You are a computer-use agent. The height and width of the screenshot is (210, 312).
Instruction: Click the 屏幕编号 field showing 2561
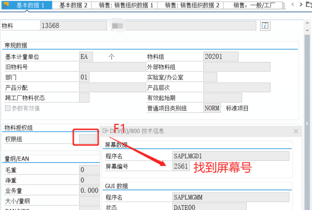181,166
